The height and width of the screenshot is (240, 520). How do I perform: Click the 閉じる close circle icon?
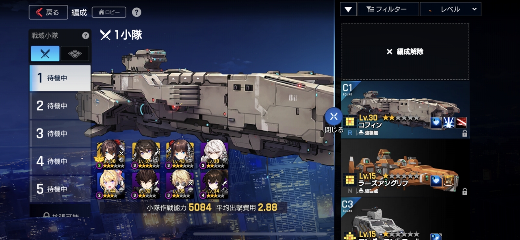click(x=334, y=117)
